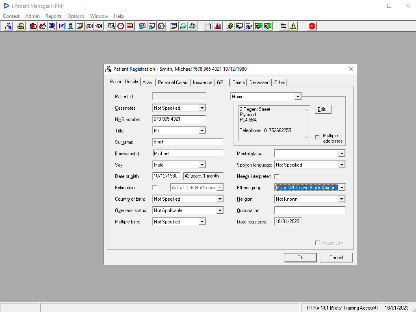Switch to the Alias tab
The height and width of the screenshot is (312, 416).
[147, 82]
